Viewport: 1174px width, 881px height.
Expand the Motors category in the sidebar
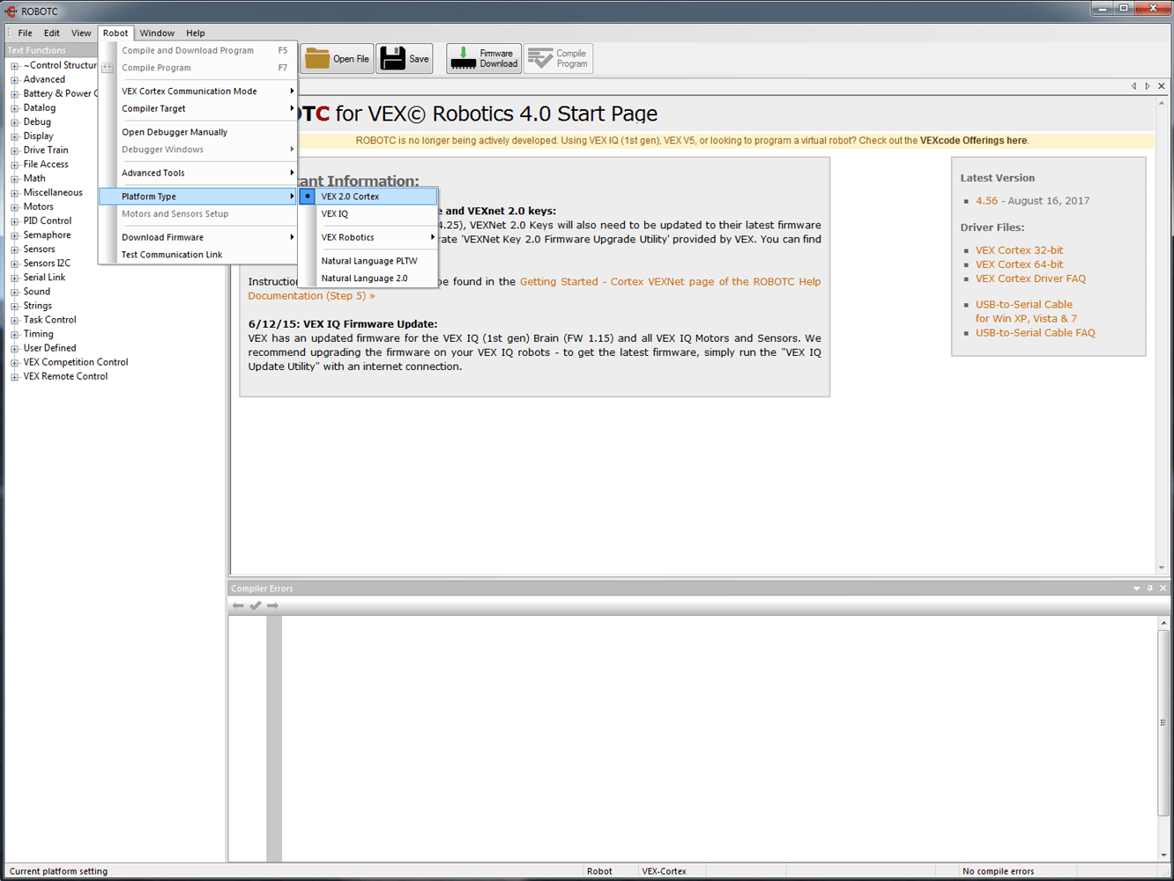14,206
